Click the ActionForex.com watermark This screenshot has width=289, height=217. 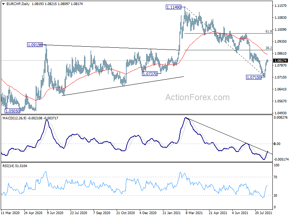[x=197, y=97]
